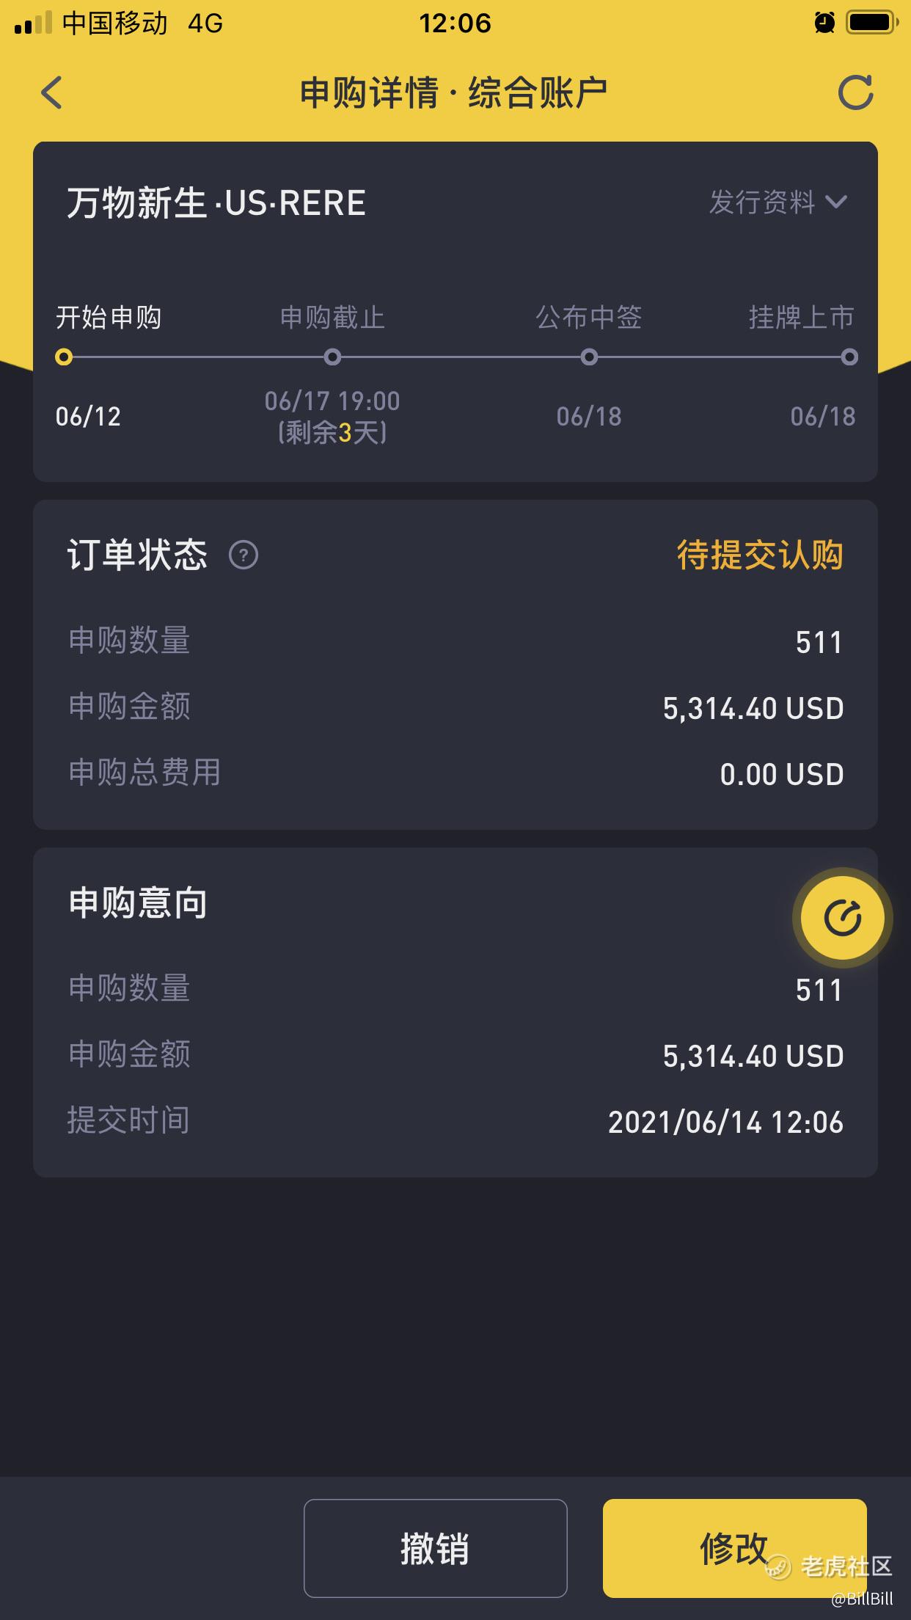911x1620 pixels.
Task: Select the 公布中签 timeline marker
Action: click(x=589, y=357)
